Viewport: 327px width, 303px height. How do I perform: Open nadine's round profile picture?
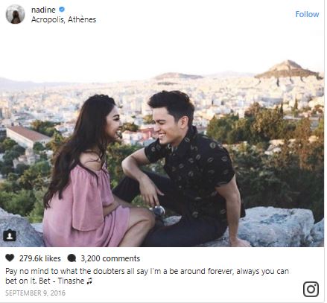[16, 14]
